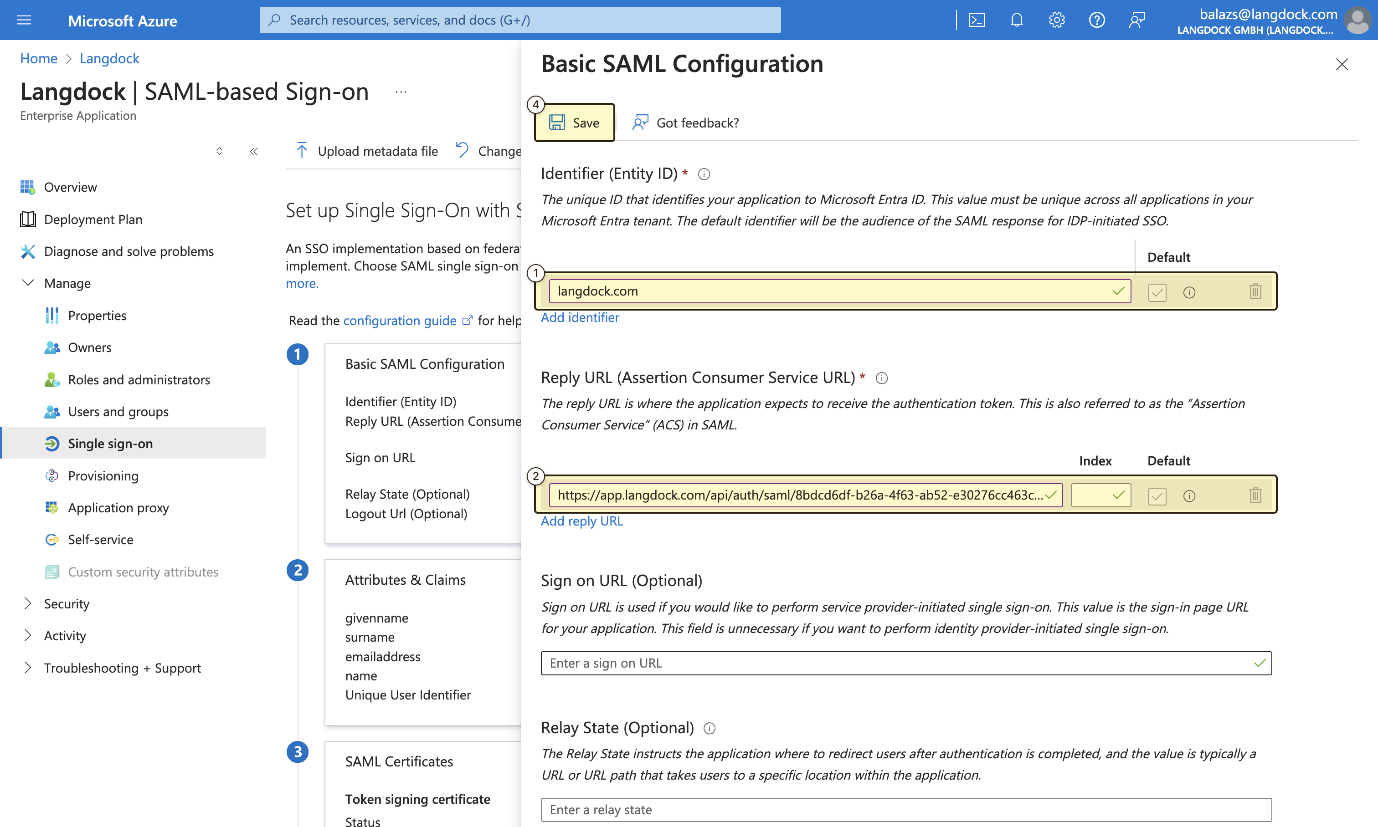The image size is (1378, 827).
Task: Open Diagnose and solve problems
Action: tap(117, 251)
